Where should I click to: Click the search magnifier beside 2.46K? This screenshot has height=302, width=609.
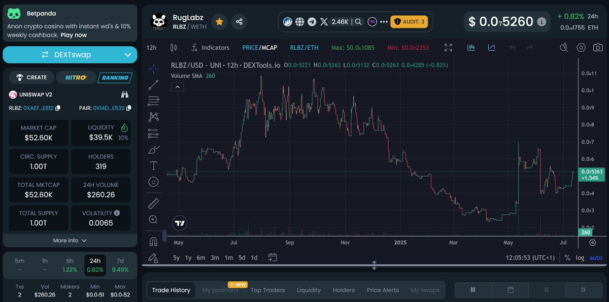(x=358, y=22)
